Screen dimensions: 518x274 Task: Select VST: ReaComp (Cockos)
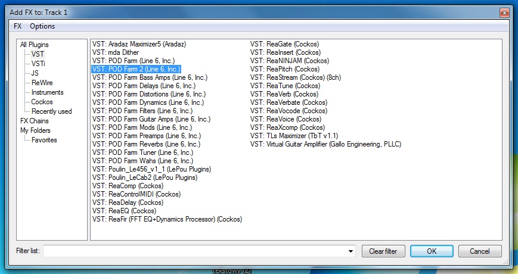(x=128, y=186)
